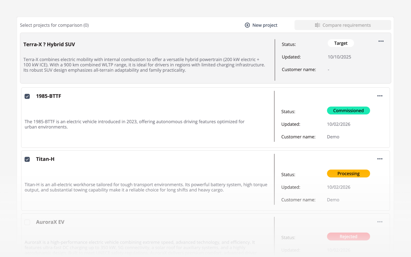Click the Commissioned status badge
411x257 pixels.
(x=348, y=110)
